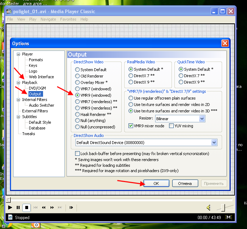Skip to previous track icon

coord(36,208)
